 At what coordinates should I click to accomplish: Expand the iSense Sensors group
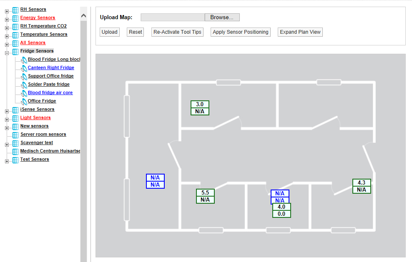pyautogui.click(x=7, y=111)
